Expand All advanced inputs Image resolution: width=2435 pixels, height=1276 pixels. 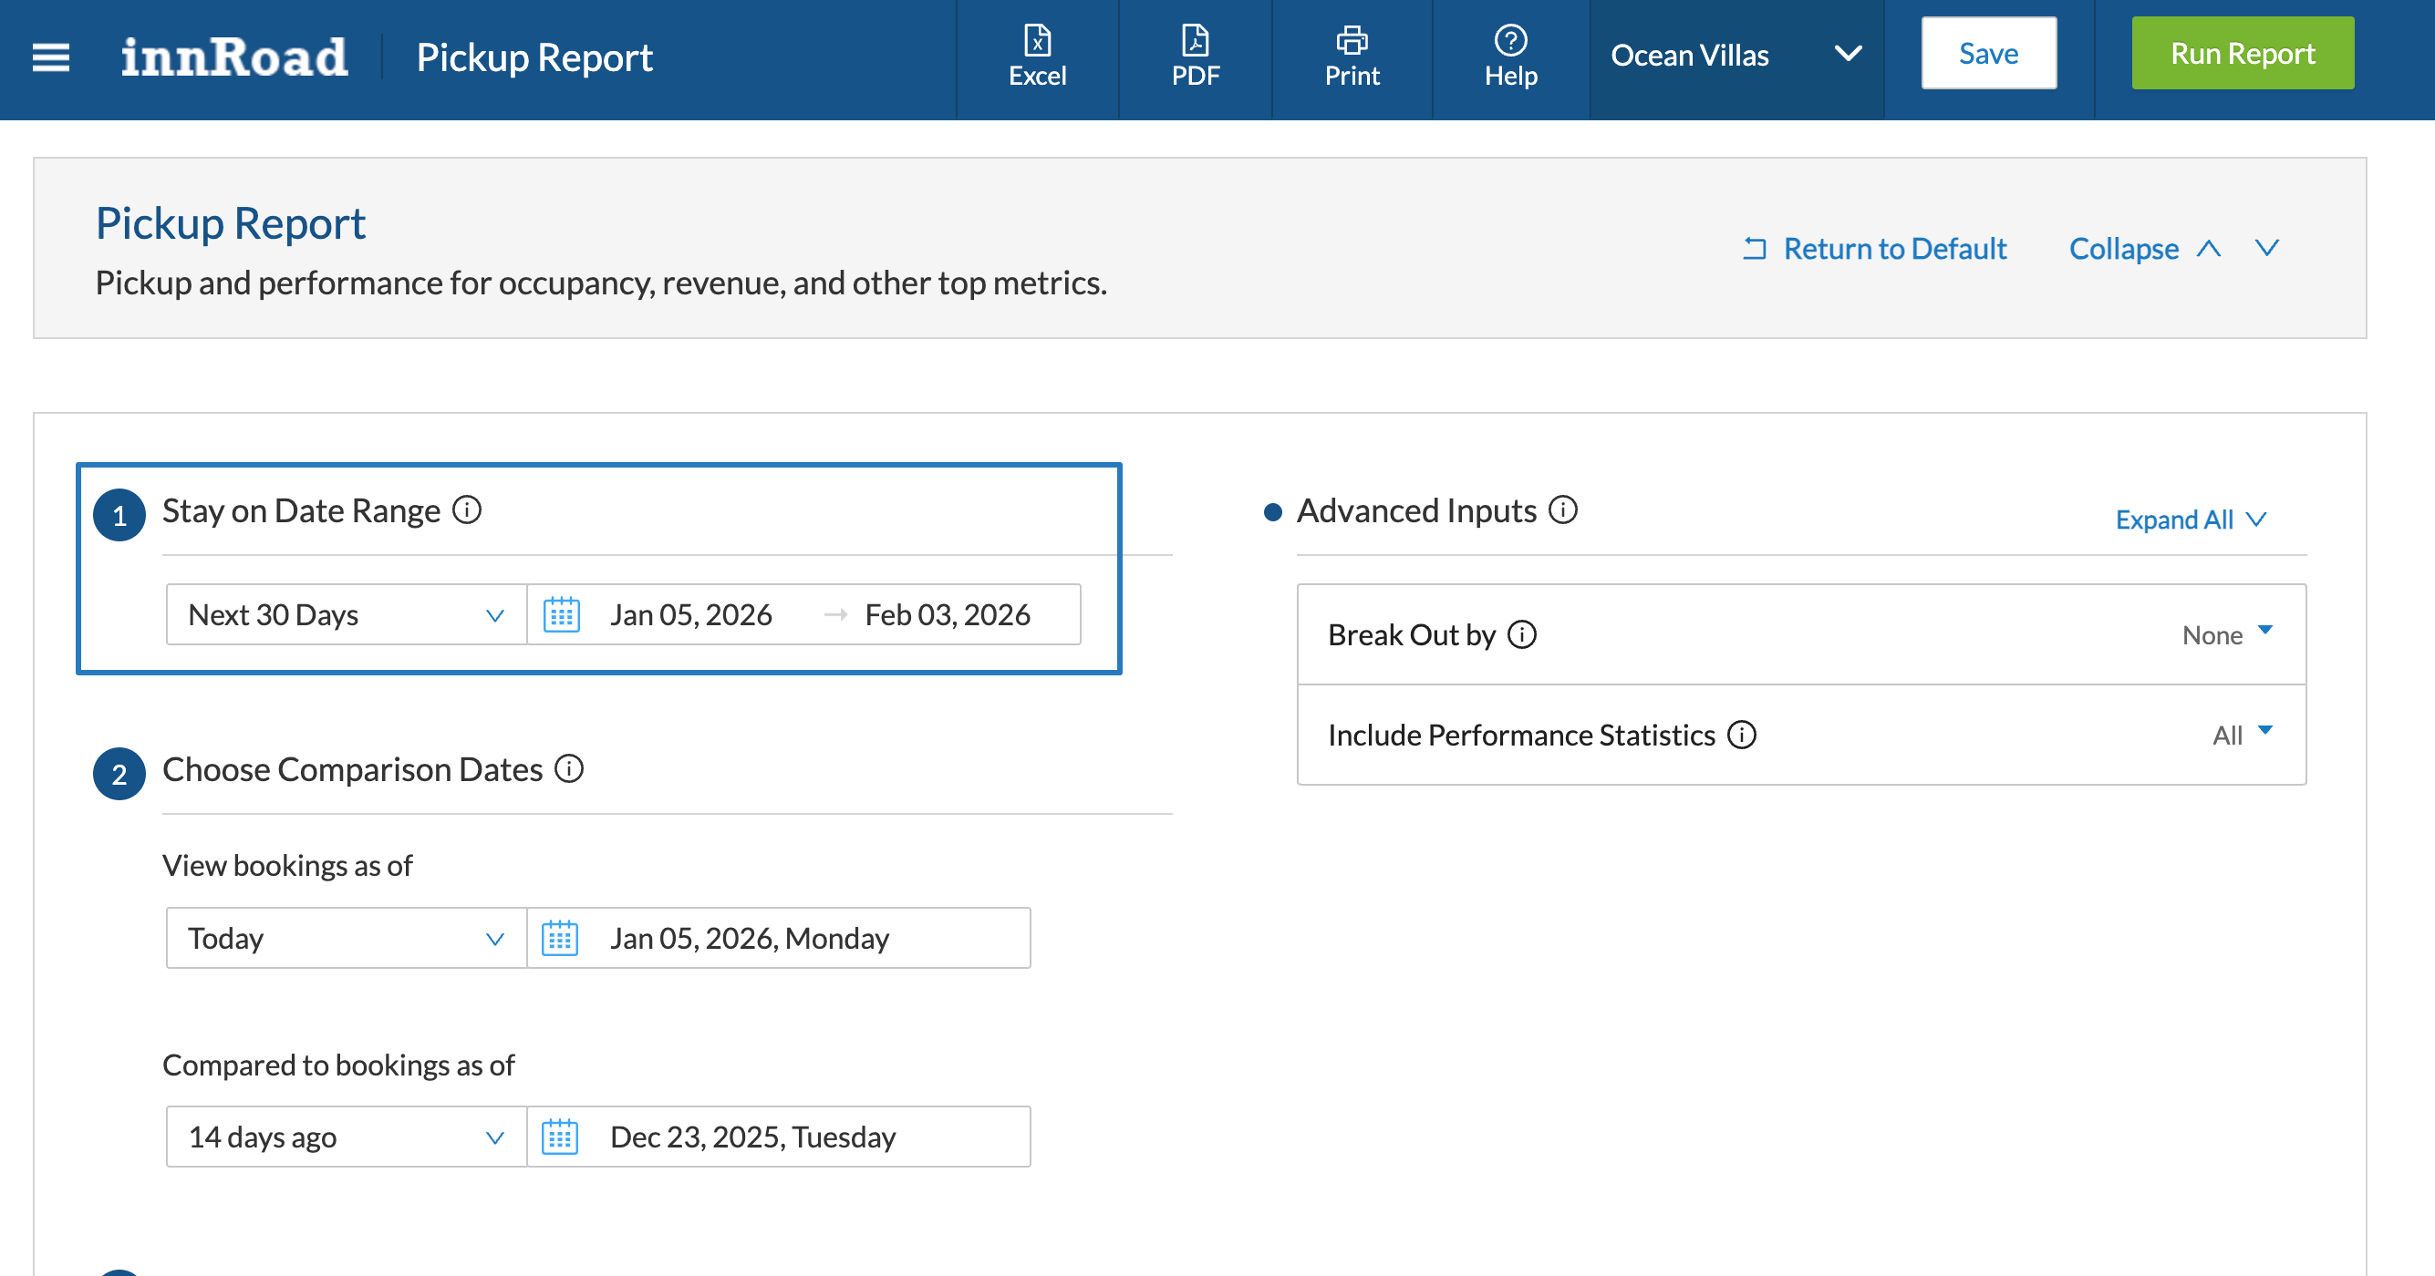(2191, 520)
